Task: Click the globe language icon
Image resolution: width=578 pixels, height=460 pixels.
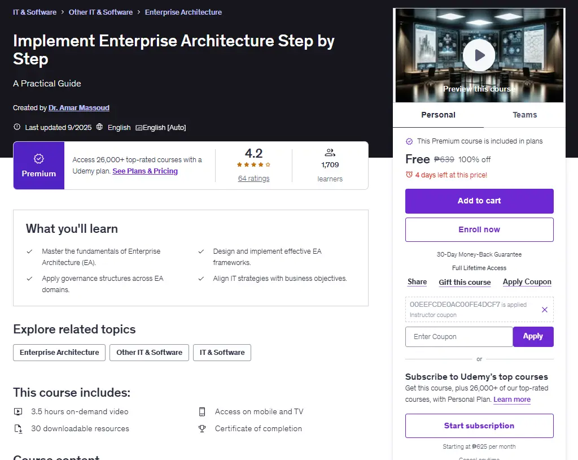Action: click(99, 127)
